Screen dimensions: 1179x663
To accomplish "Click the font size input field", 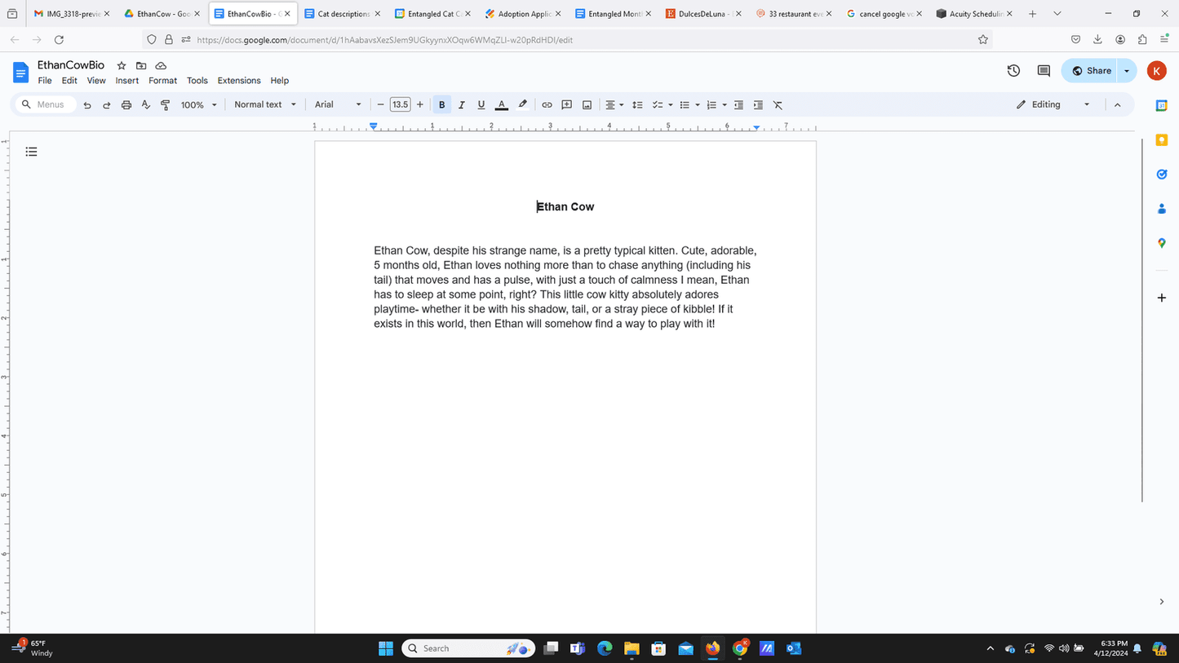I will pyautogui.click(x=400, y=105).
